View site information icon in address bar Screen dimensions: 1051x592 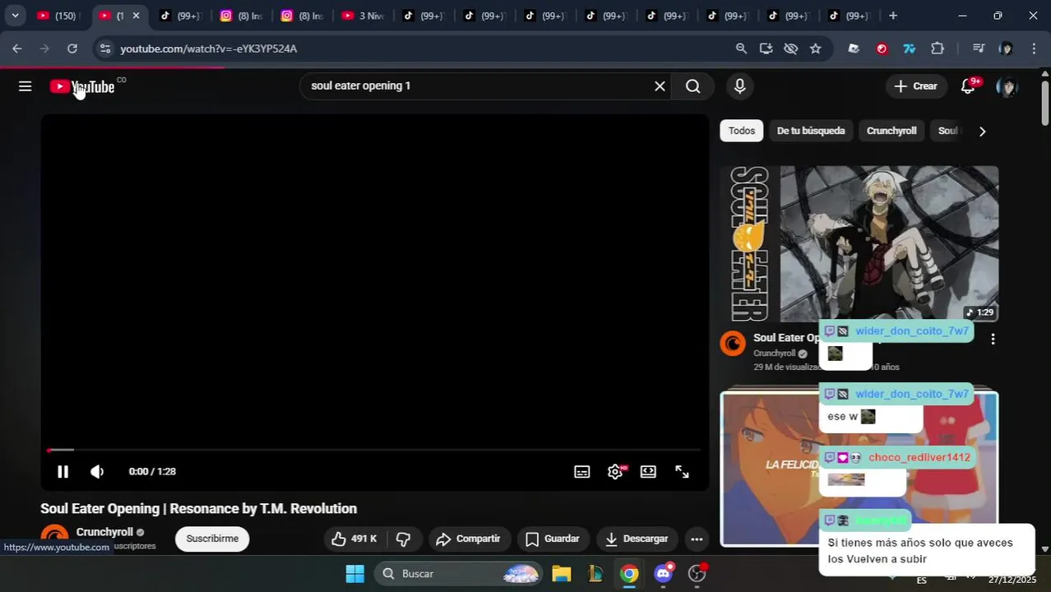[x=104, y=49]
